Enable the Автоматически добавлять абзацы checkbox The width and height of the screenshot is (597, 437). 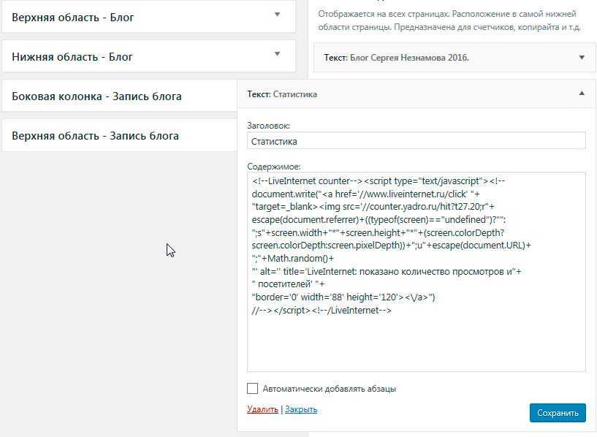click(x=253, y=389)
